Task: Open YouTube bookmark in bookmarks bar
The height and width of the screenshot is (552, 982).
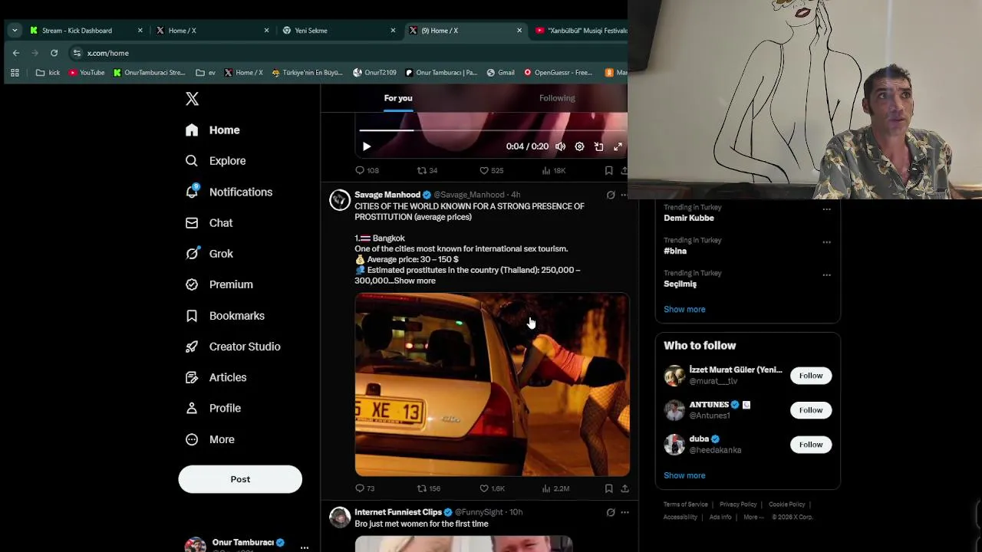Action: 87,73
